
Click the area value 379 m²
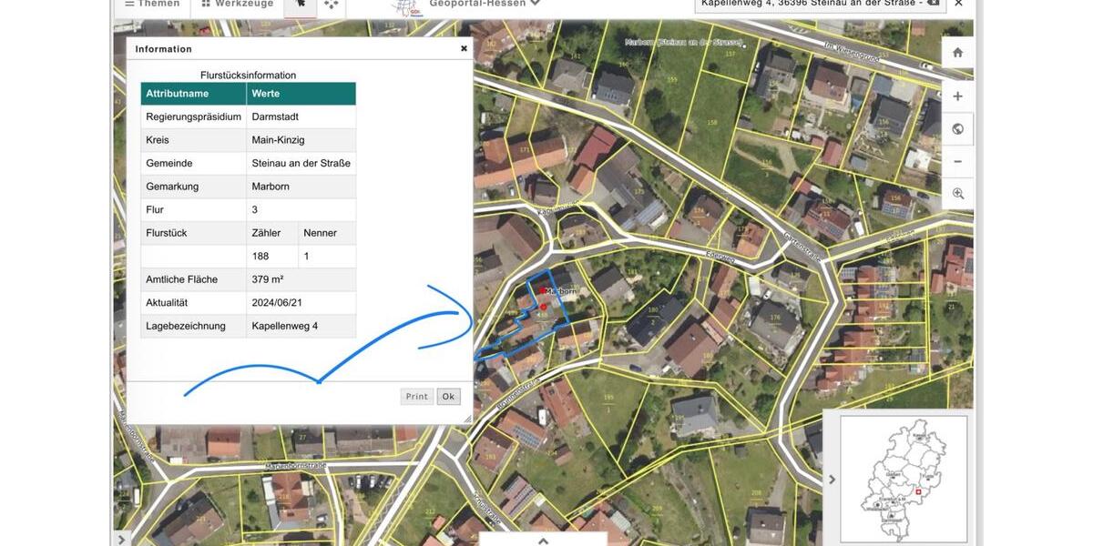click(x=268, y=279)
